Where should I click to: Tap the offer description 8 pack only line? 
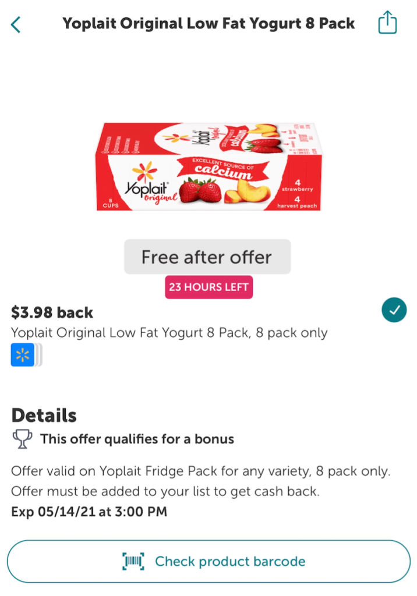coord(169,333)
